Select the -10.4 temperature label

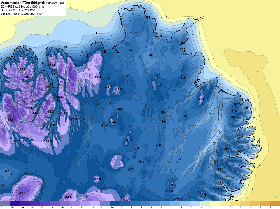[234, 117]
